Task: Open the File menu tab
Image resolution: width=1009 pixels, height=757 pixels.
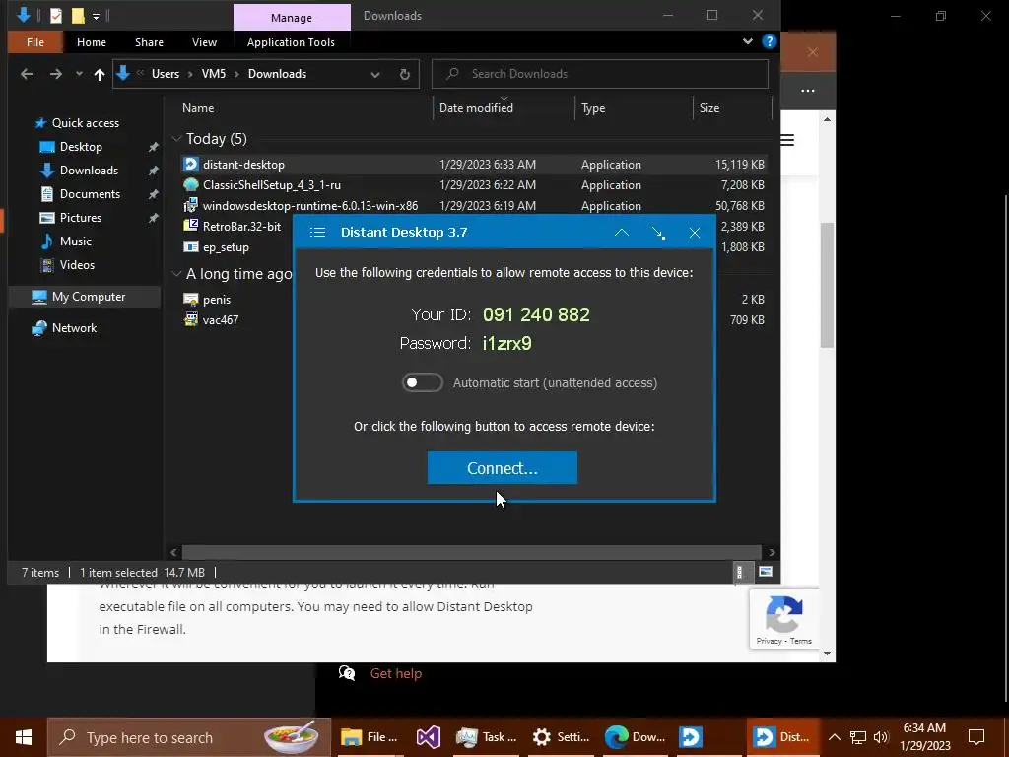Action: (x=35, y=42)
